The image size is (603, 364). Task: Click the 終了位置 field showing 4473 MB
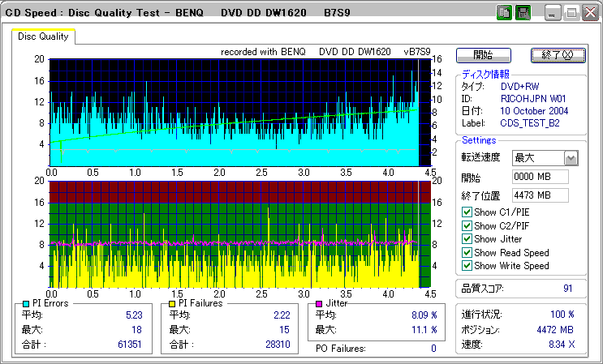click(540, 195)
